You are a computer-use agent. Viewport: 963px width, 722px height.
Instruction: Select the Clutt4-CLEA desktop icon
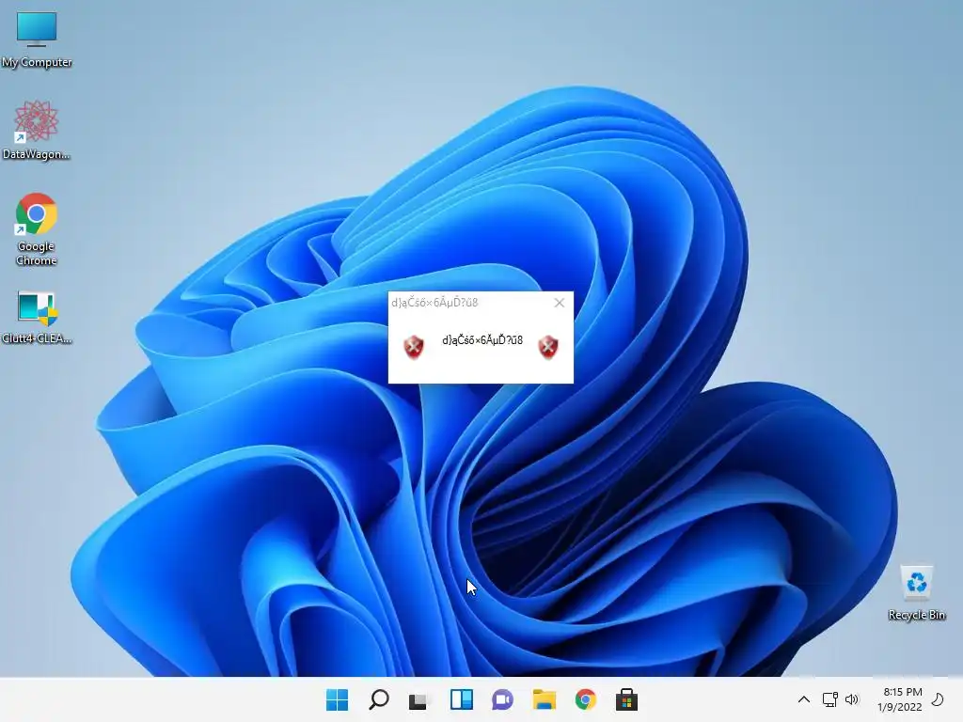coord(37,317)
